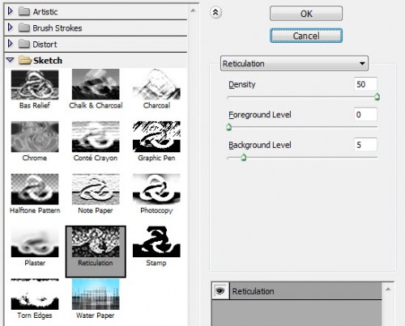The height and width of the screenshot is (326, 405).
Task: Click the Distort folder icon
Action: click(24, 44)
